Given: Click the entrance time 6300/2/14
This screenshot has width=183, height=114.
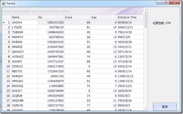Looking at the screenshot, I should tap(130, 67).
